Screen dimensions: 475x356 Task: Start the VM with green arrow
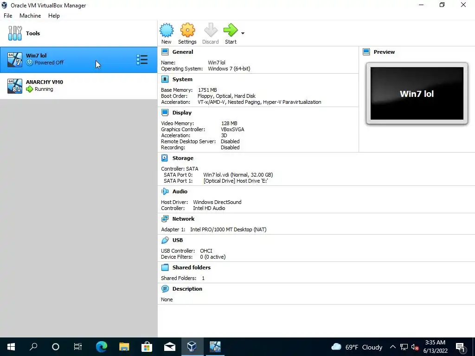point(231,30)
